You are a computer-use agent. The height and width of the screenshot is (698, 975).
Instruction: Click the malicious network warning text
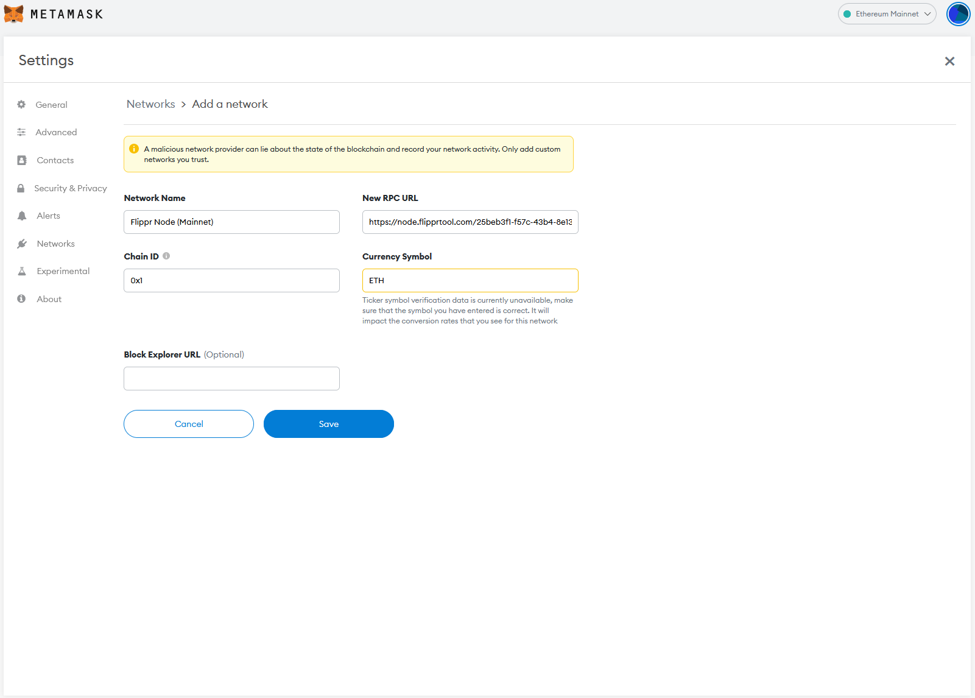point(352,154)
